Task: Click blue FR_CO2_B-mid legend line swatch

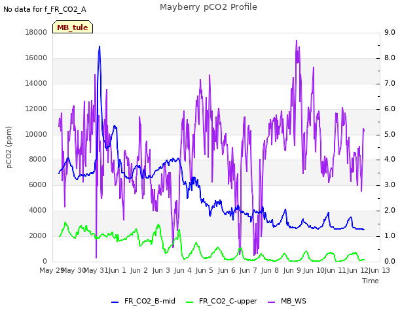Action: (115, 302)
